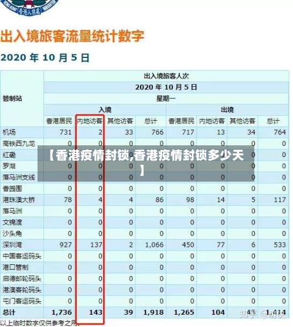Click the value 731 in 机场 row
This screenshot has height=327, width=293.
(66, 132)
